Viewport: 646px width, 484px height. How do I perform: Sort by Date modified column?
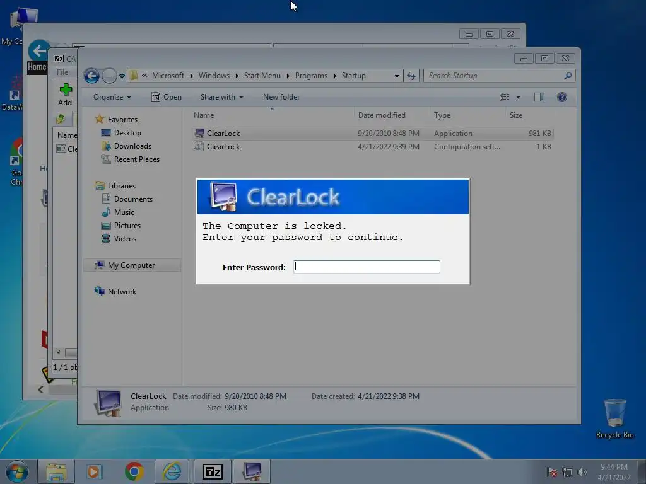[382, 116]
